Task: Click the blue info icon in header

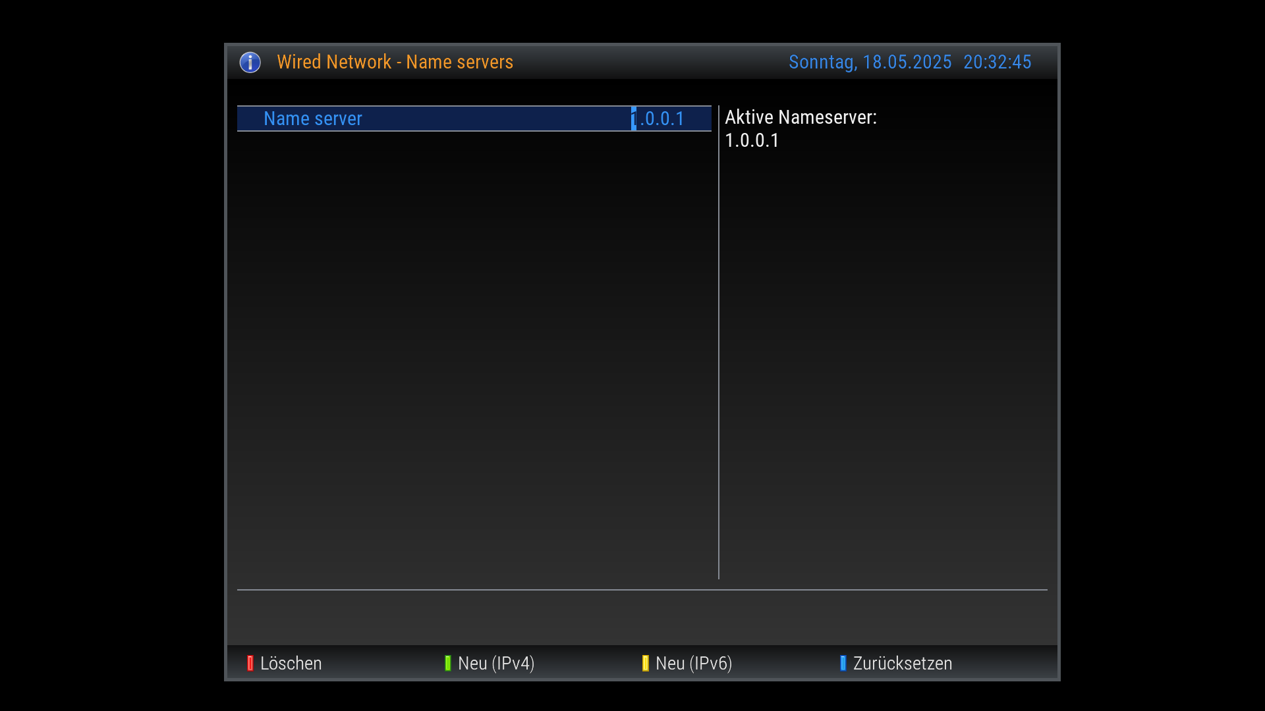Action: pyautogui.click(x=250, y=62)
